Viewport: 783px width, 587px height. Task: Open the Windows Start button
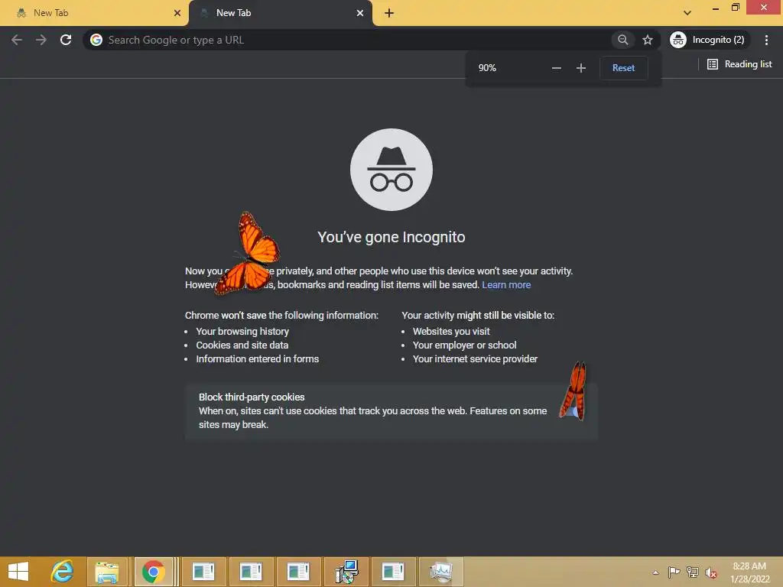(x=18, y=572)
